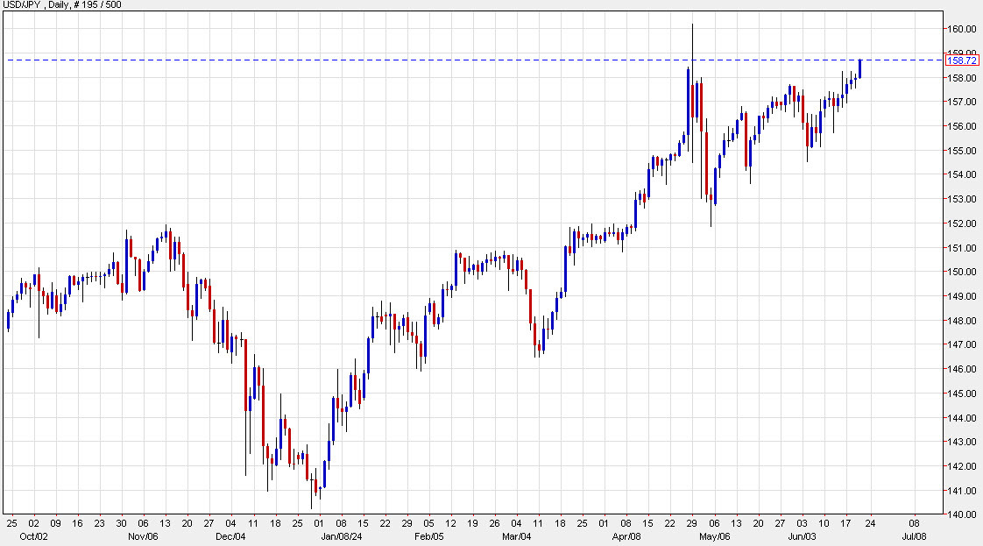
Task: Click the 150.00 price axis label
Action: click(961, 273)
